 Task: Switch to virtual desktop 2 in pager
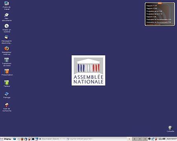135,139
